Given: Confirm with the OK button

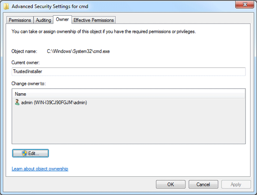Looking at the screenshot, I should [x=170, y=184].
